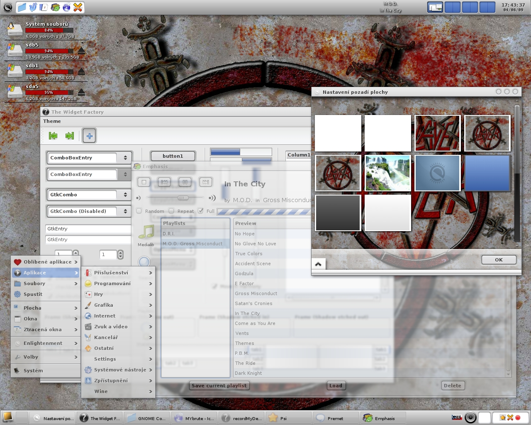Launch the folder file manager from top launcher
This screenshot has height=425, width=531.
[22, 7]
